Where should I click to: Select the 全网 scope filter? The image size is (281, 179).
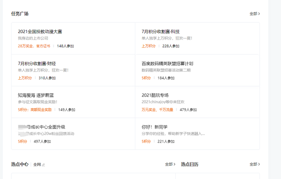click(x=36, y=164)
